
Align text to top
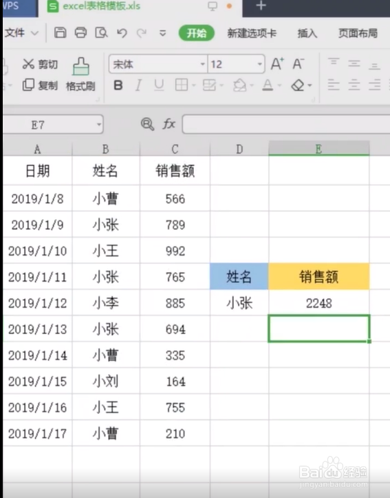coord(334,61)
